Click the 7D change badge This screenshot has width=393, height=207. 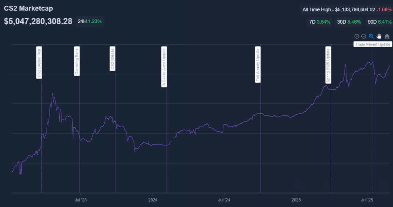pos(319,22)
